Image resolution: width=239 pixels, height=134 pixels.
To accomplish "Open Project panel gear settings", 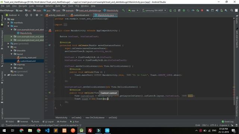I will [x=37, y=15].
